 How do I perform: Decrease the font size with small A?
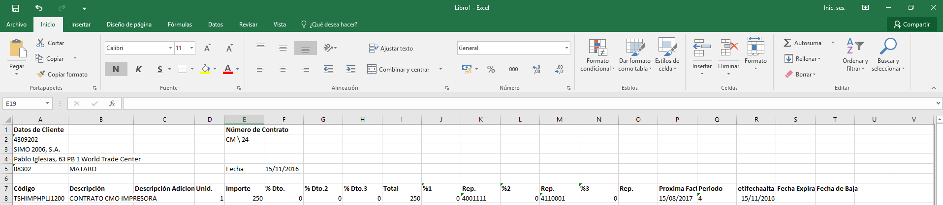[229, 48]
